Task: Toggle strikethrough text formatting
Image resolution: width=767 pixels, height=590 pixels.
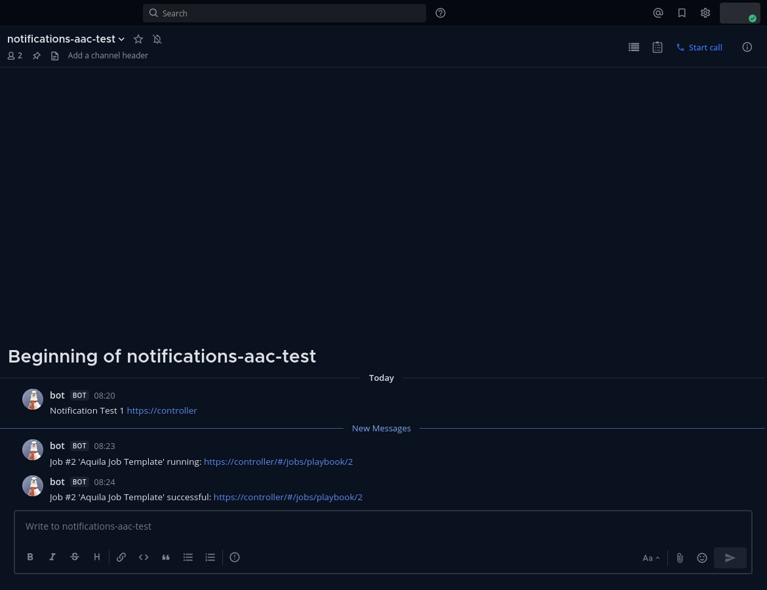Action: click(75, 557)
